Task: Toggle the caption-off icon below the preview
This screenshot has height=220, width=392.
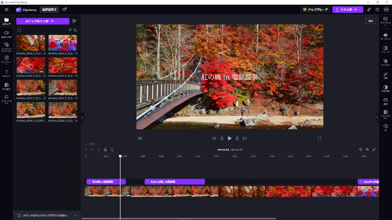Action: 140,138
